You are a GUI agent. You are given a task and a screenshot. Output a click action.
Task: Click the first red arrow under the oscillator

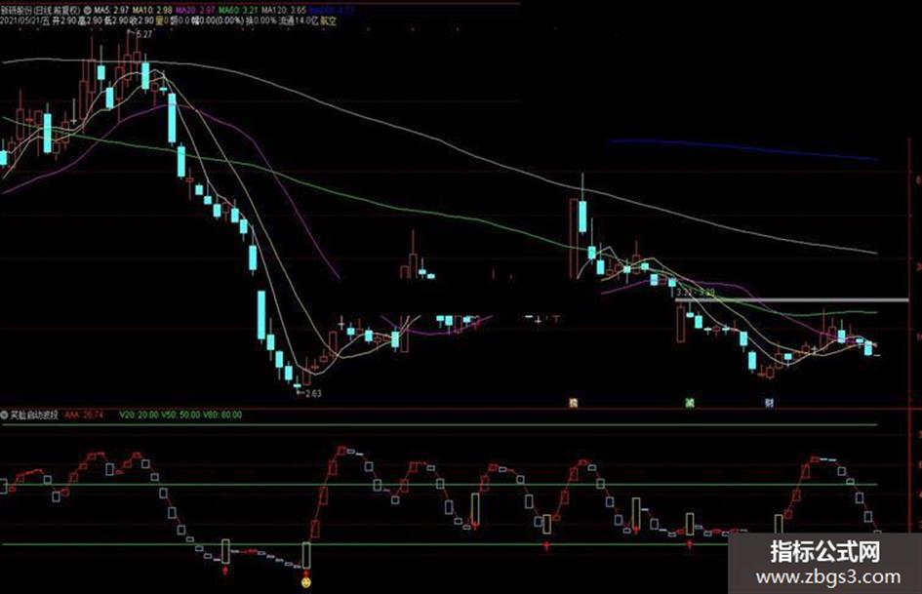point(225,571)
